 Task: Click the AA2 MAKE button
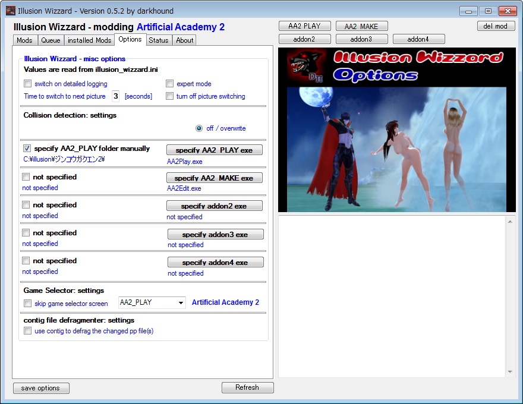pos(361,26)
